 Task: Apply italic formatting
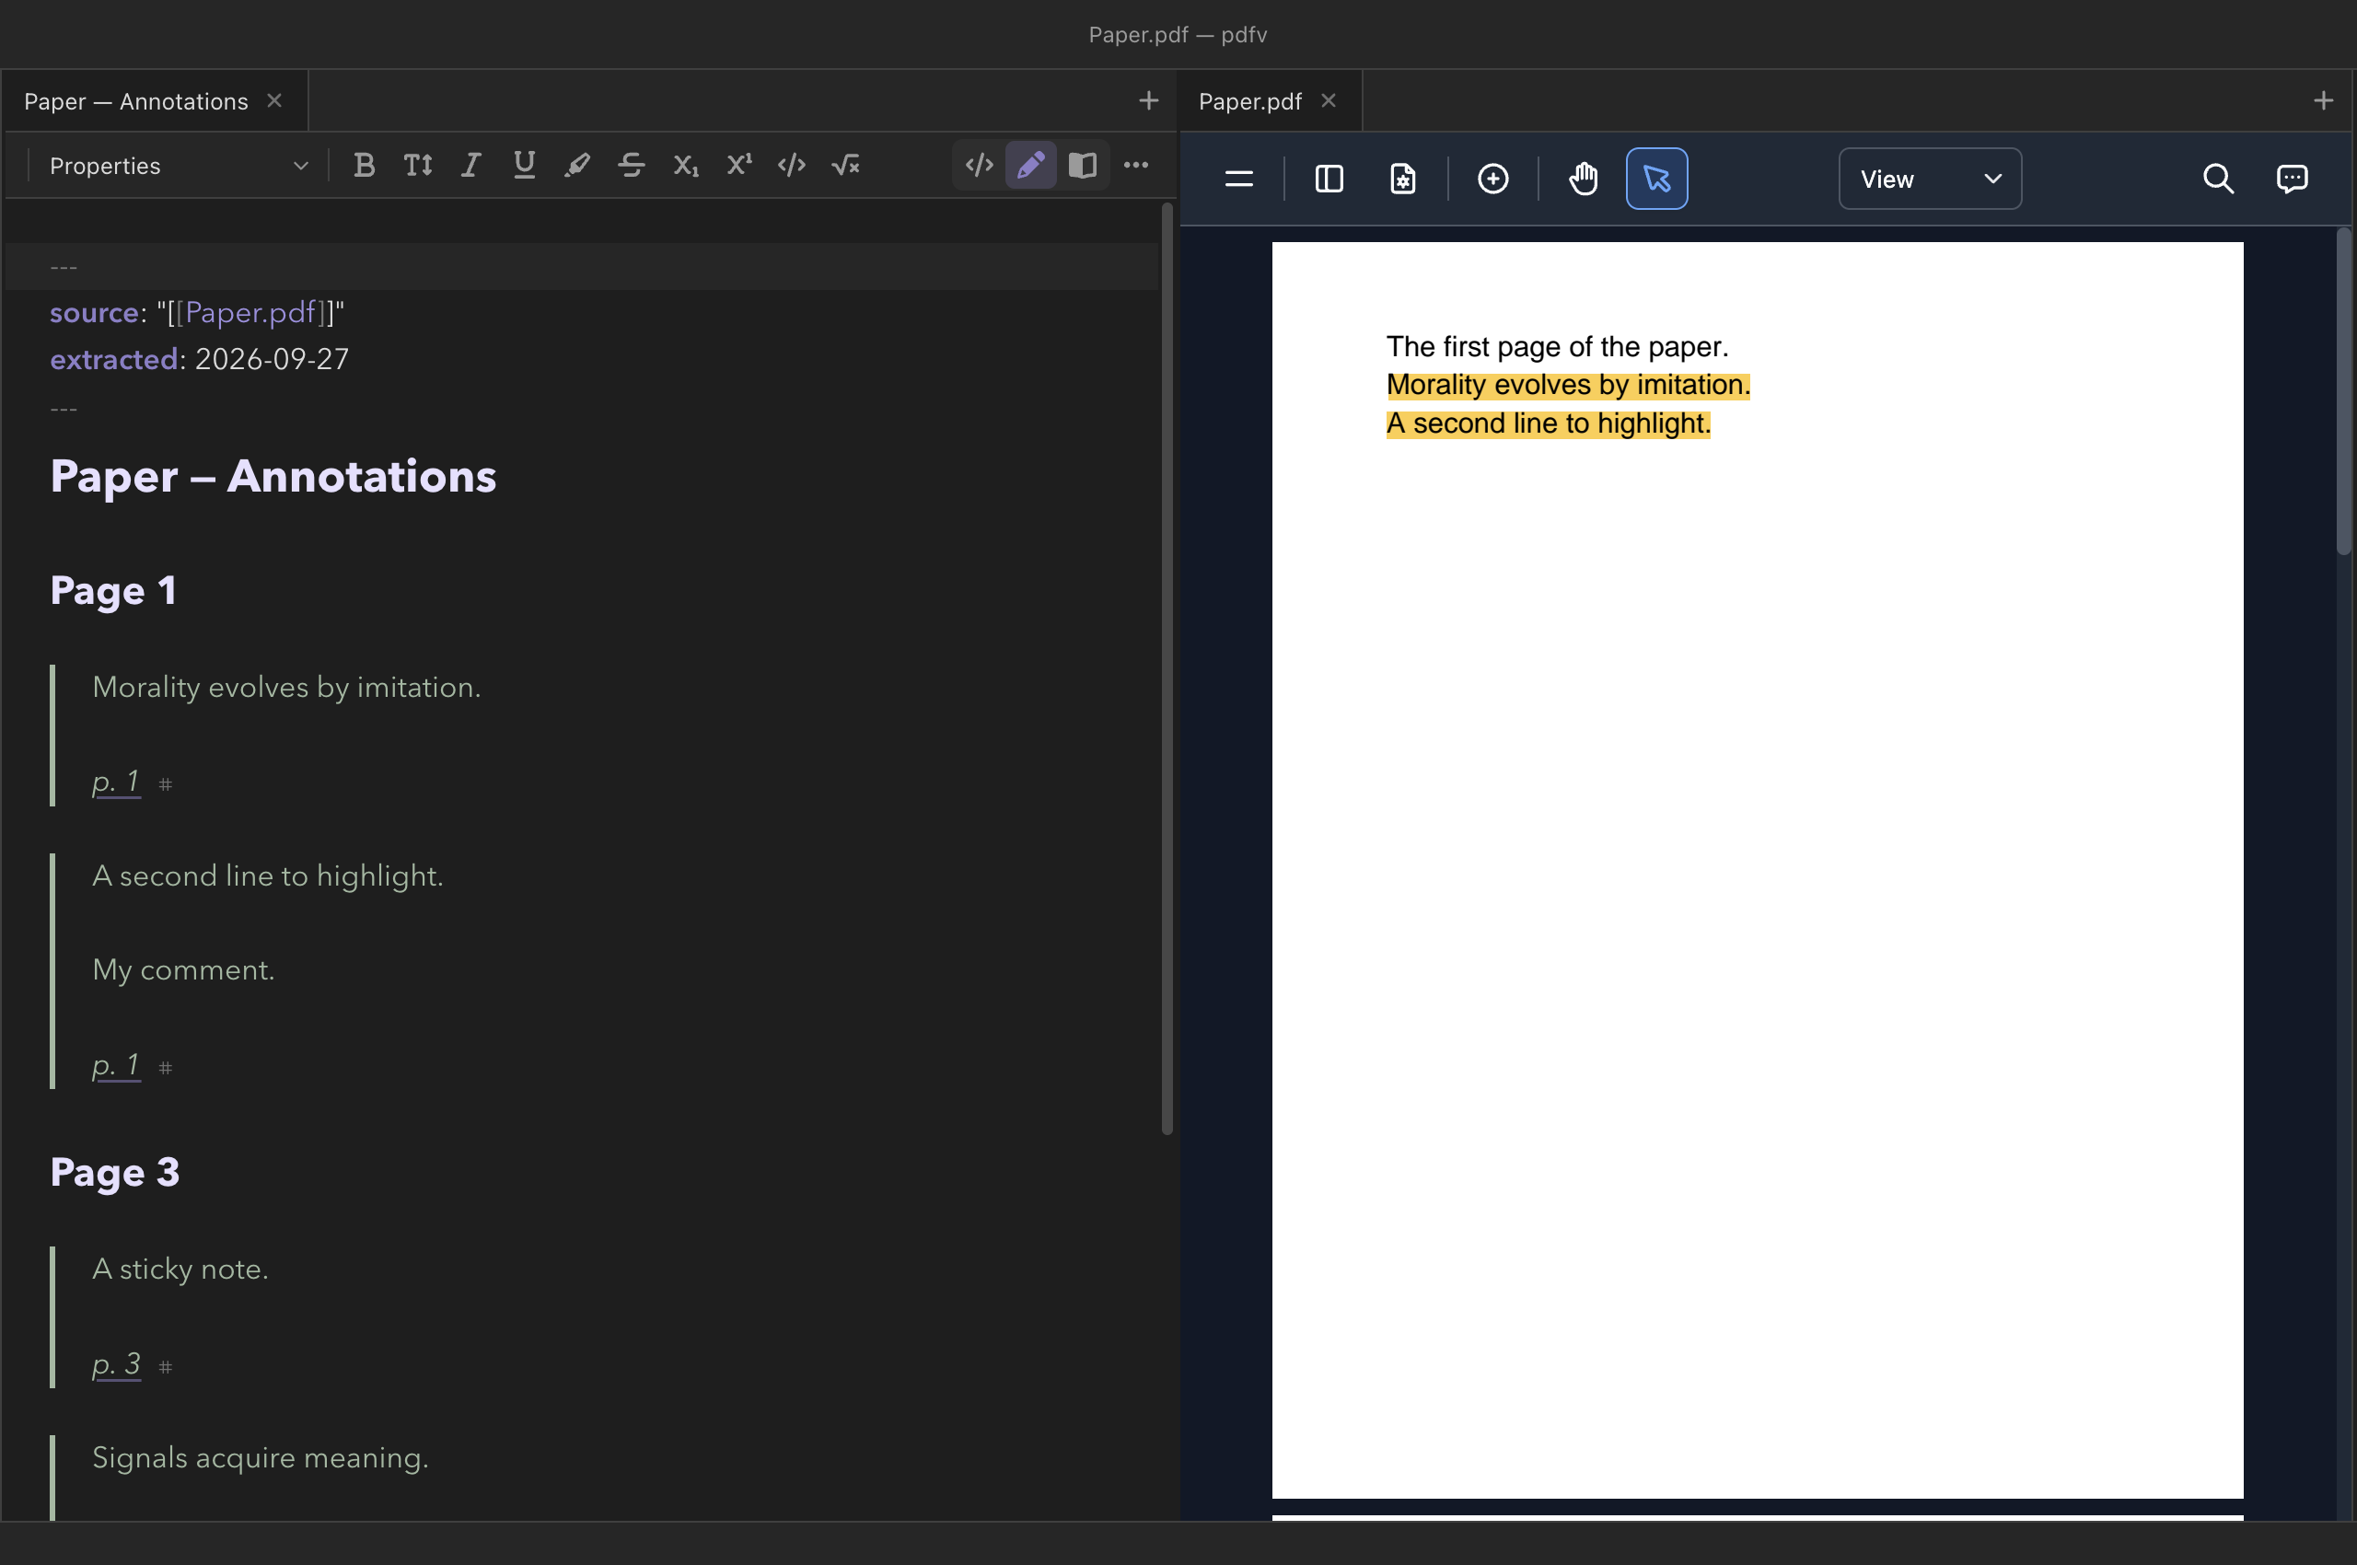[470, 165]
